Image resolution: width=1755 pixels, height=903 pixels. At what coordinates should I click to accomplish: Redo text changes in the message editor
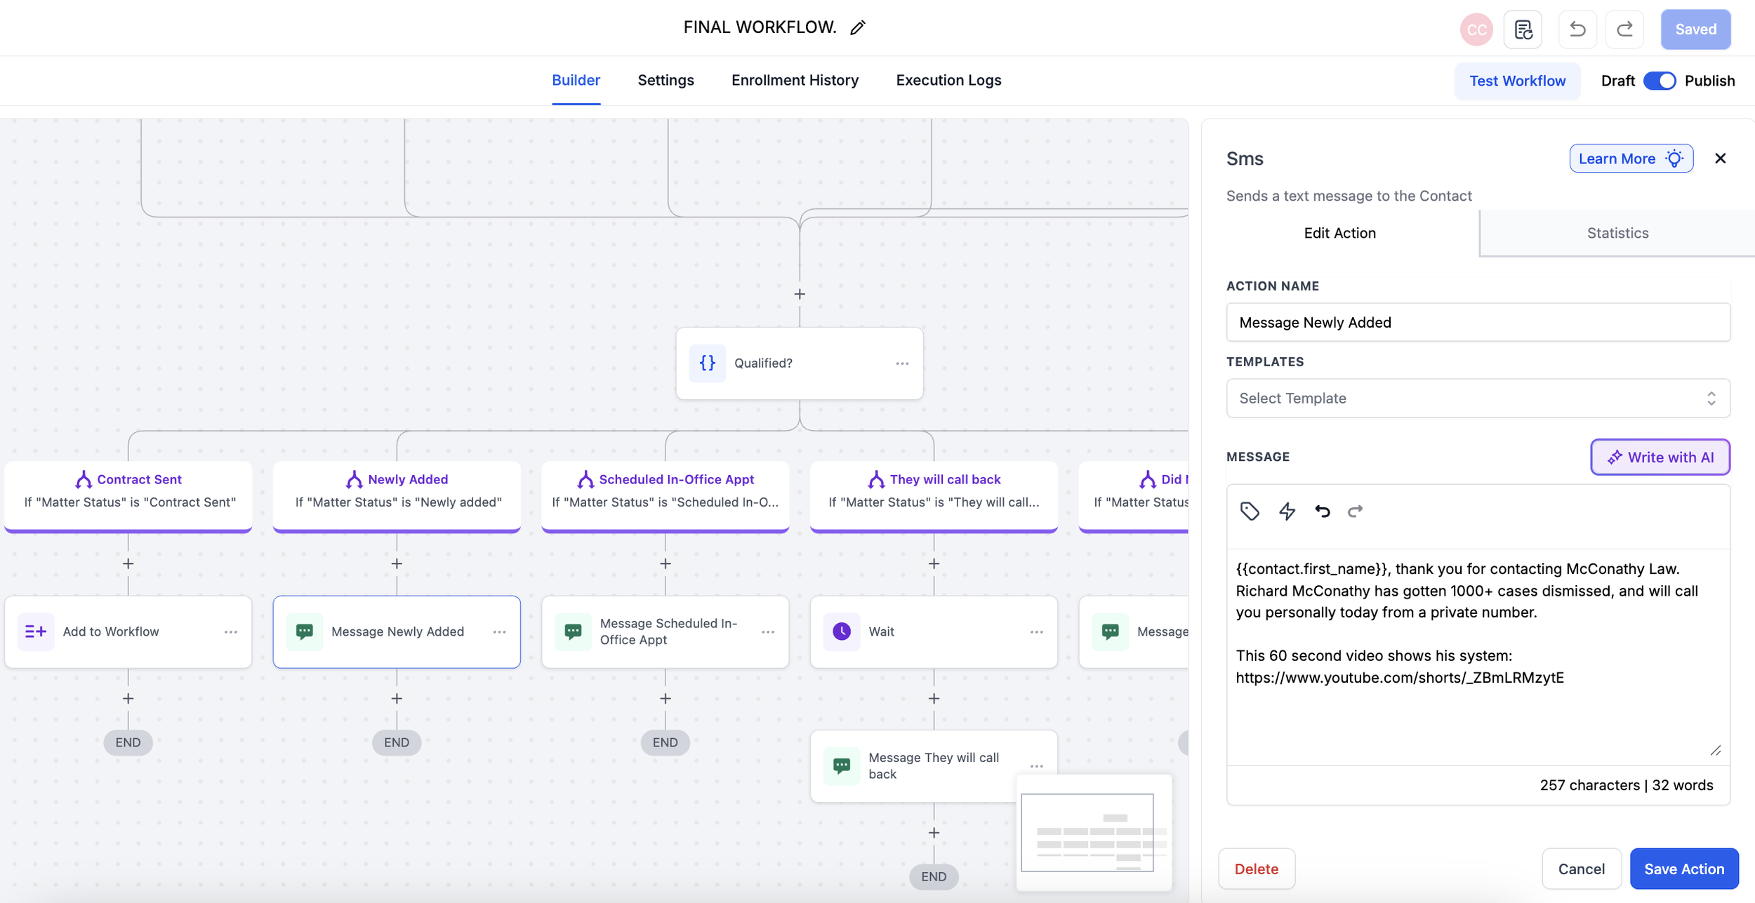click(x=1354, y=511)
